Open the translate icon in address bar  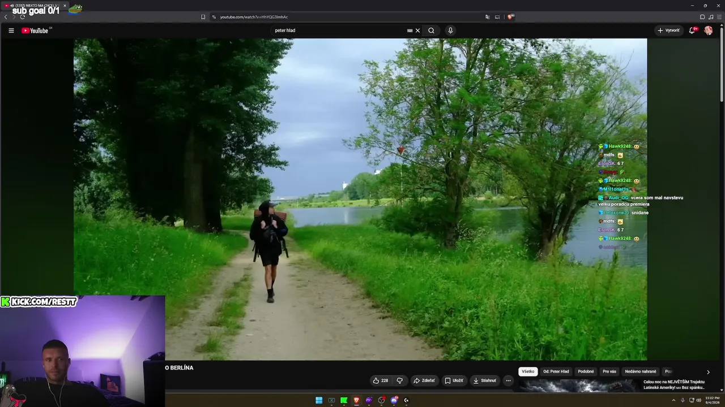[487, 17]
